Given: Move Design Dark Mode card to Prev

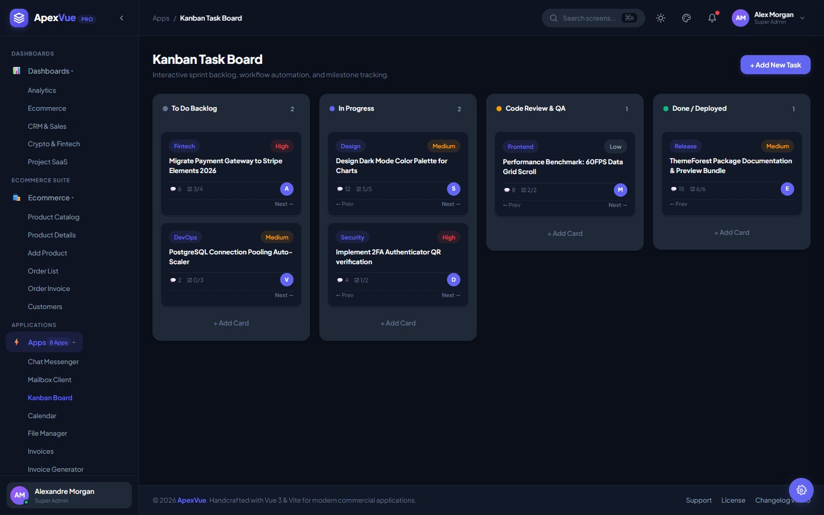Looking at the screenshot, I should click(x=345, y=204).
